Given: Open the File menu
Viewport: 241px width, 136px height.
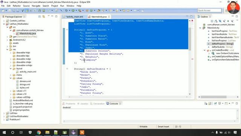Looking at the screenshot, I should (x=3, y=6).
